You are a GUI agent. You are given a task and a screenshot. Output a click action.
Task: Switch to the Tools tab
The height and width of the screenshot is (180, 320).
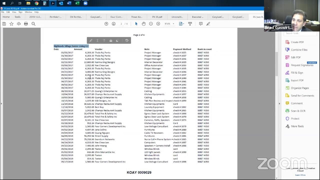click(x=17, y=17)
